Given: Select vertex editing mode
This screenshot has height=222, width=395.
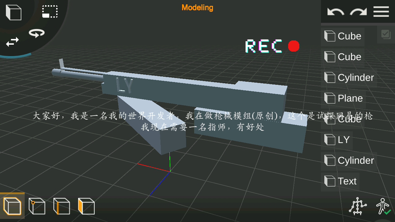Looking at the screenshot, I should (x=37, y=206).
